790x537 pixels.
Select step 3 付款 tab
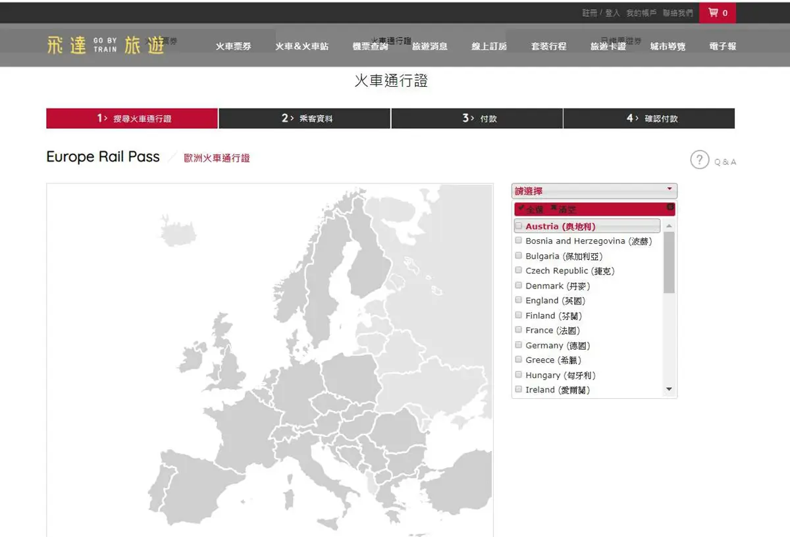pyautogui.click(x=477, y=118)
